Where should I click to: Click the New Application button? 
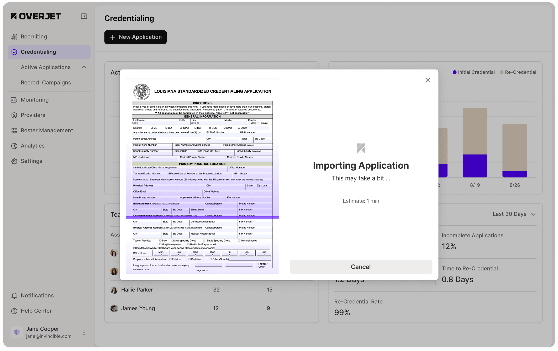(x=135, y=37)
